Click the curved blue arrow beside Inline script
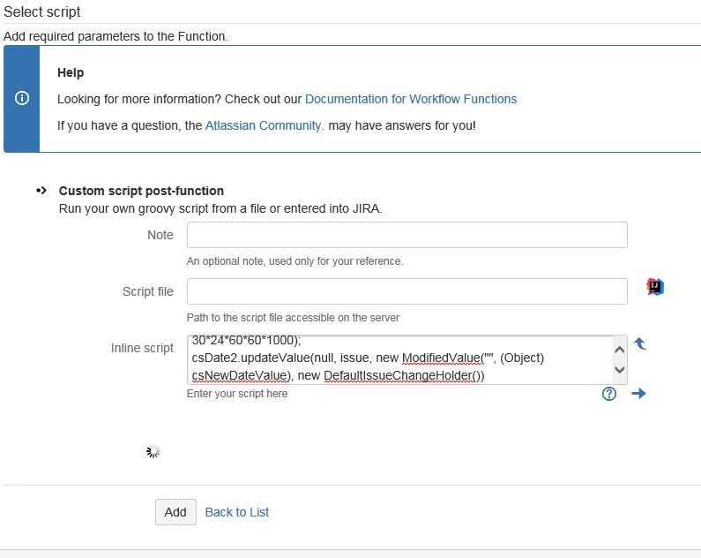701x558 pixels. 640,343
